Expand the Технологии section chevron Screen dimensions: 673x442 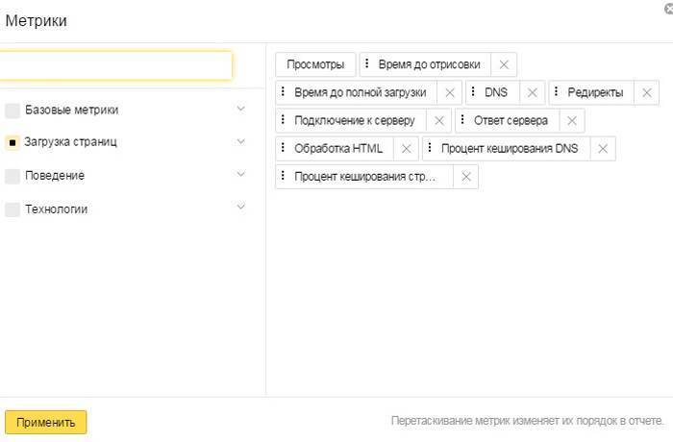[240, 208]
